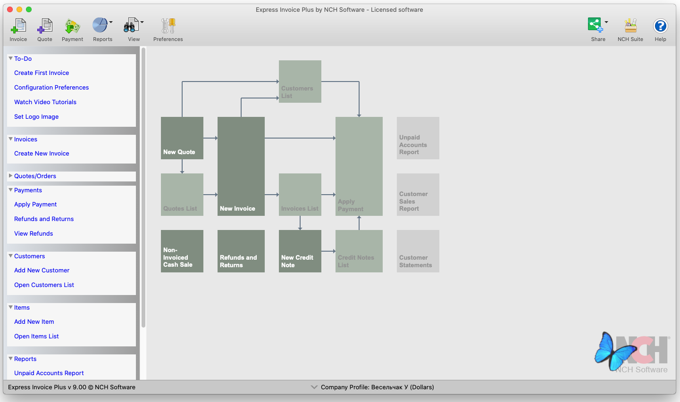680x402 pixels.
Task: Open the Customers List flowchart tile
Action: pos(300,82)
